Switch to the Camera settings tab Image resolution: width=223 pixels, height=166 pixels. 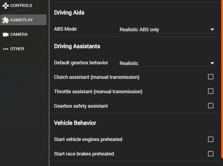click(x=19, y=34)
